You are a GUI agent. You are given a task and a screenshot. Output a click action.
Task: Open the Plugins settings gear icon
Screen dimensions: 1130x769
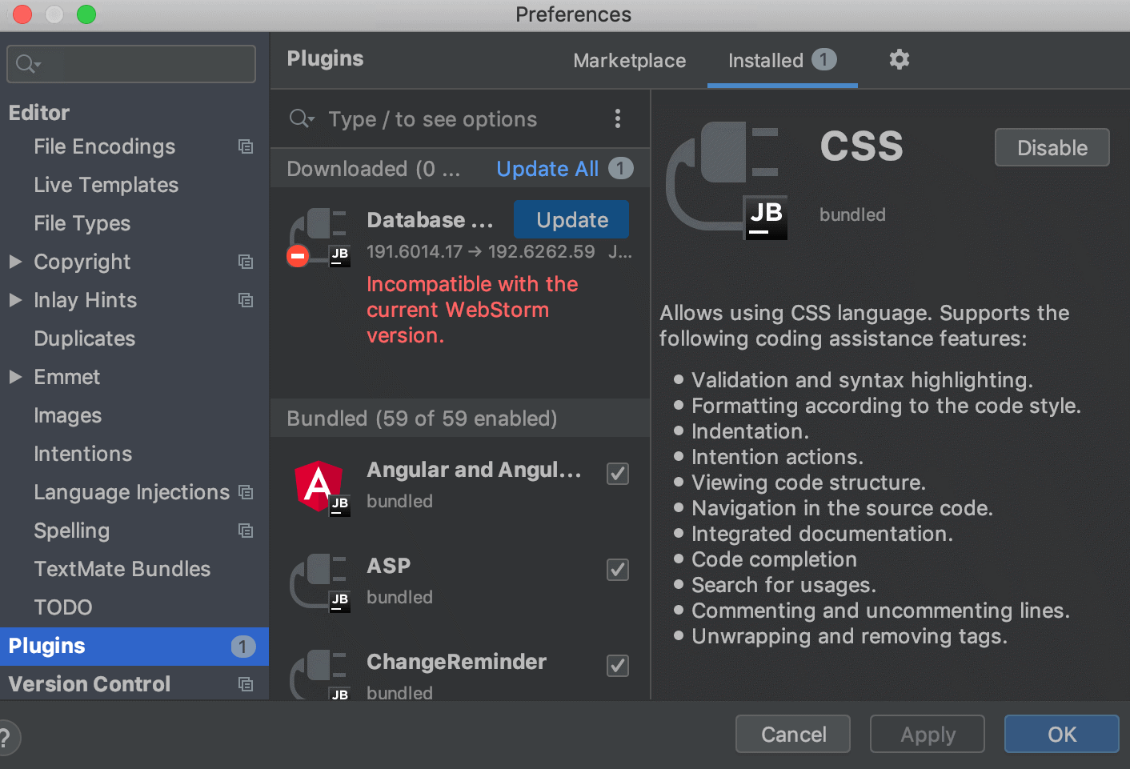click(899, 60)
